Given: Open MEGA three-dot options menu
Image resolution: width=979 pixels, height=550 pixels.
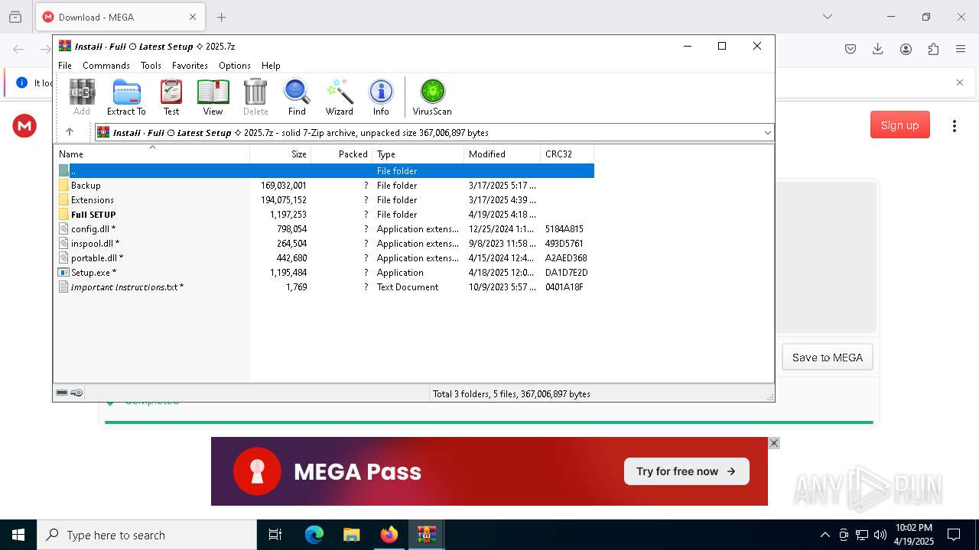Looking at the screenshot, I should (954, 125).
